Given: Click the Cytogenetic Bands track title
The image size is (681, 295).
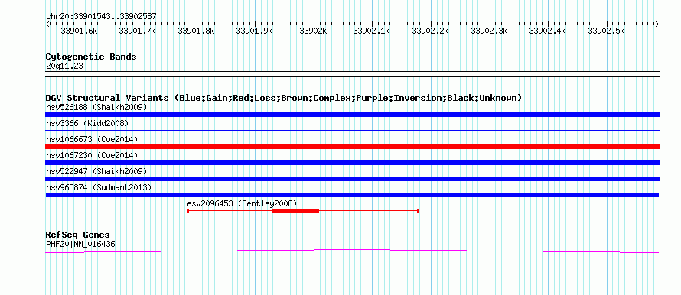Looking at the screenshot, I should pos(91,57).
